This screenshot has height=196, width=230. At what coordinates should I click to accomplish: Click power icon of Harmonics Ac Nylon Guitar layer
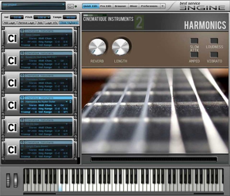coord(22,97)
